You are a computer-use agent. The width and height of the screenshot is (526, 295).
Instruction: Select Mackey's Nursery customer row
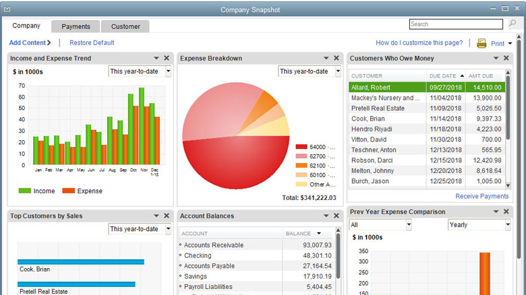tap(427, 98)
